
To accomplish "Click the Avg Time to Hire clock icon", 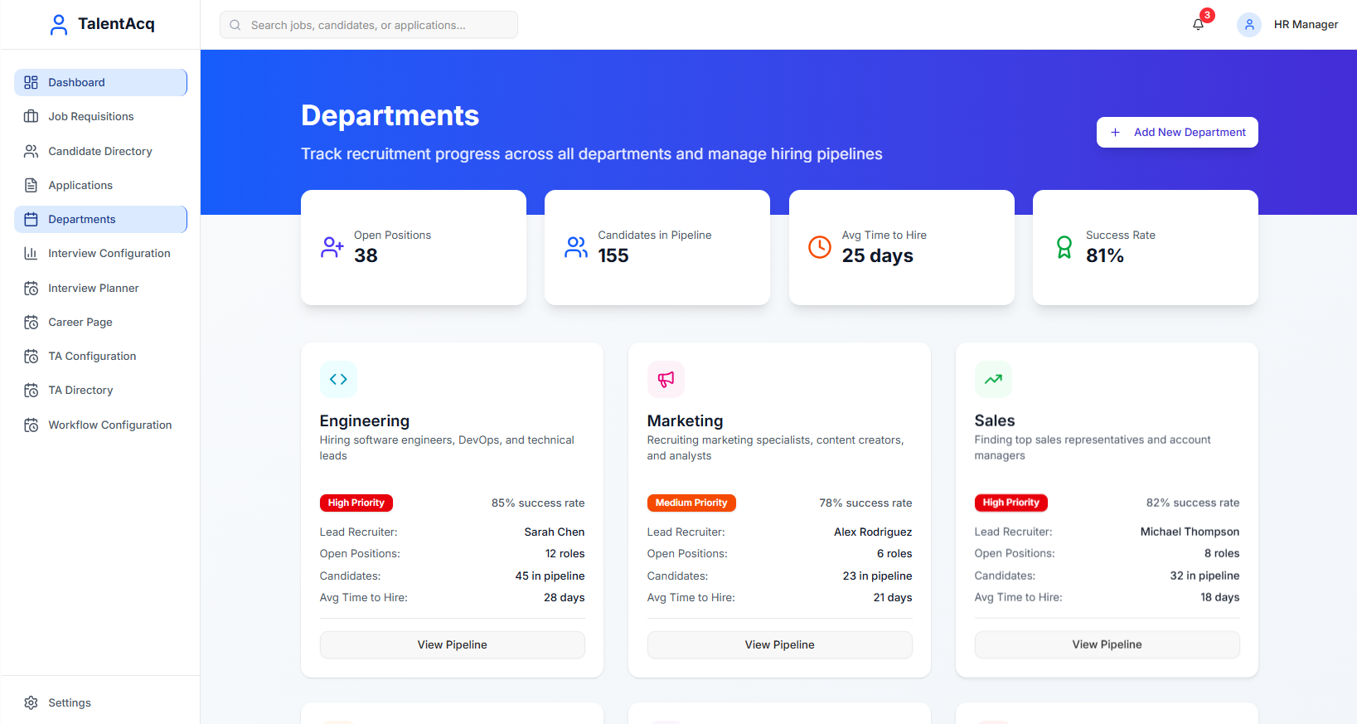I will click(x=820, y=247).
